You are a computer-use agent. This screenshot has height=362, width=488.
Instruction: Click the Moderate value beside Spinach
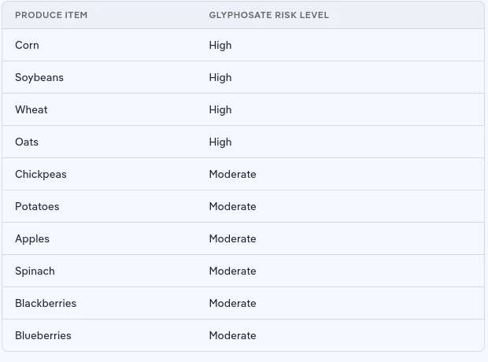point(232,271)
